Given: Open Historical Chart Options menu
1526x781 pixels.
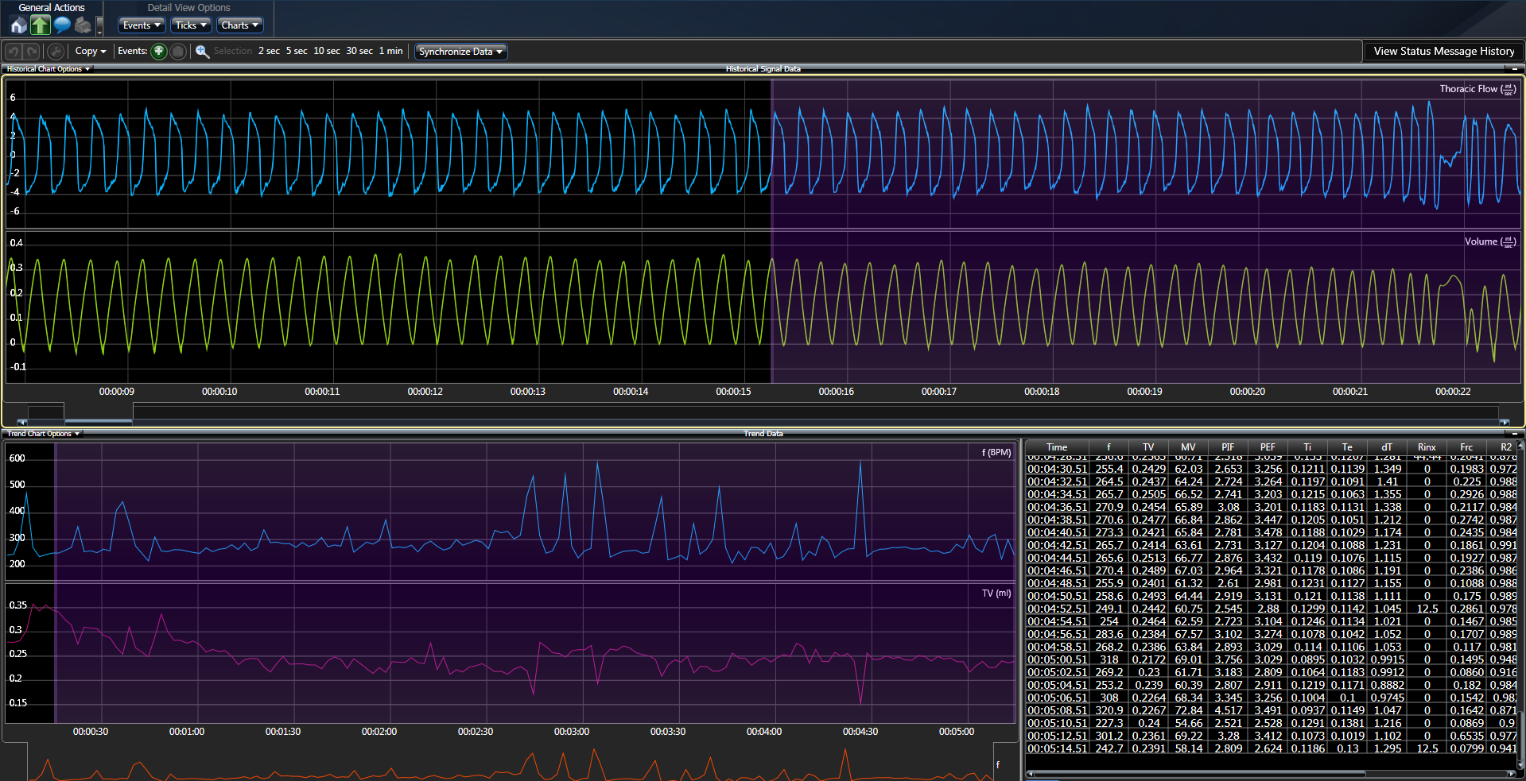Looking at the screenshot, I should [x=48, y=69].
